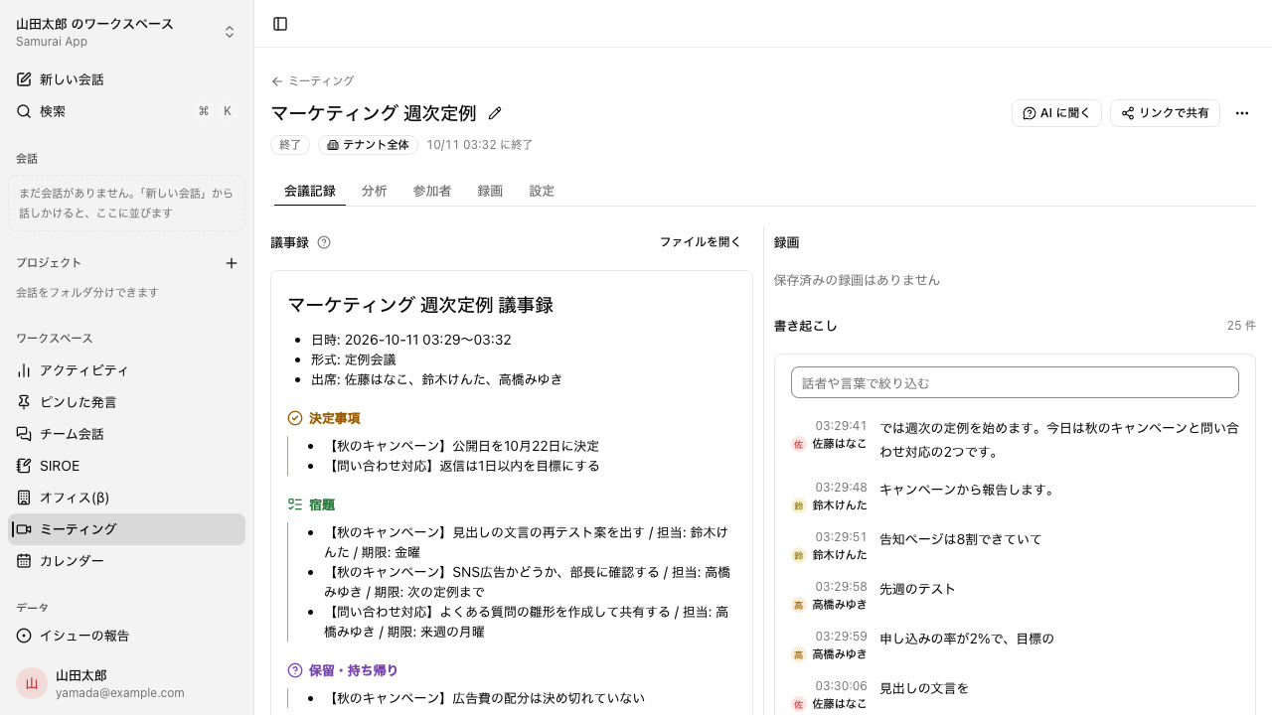Click the 新しい会話 compose icon
This screenshot has width=1272, height=715.
coord(24,79)
